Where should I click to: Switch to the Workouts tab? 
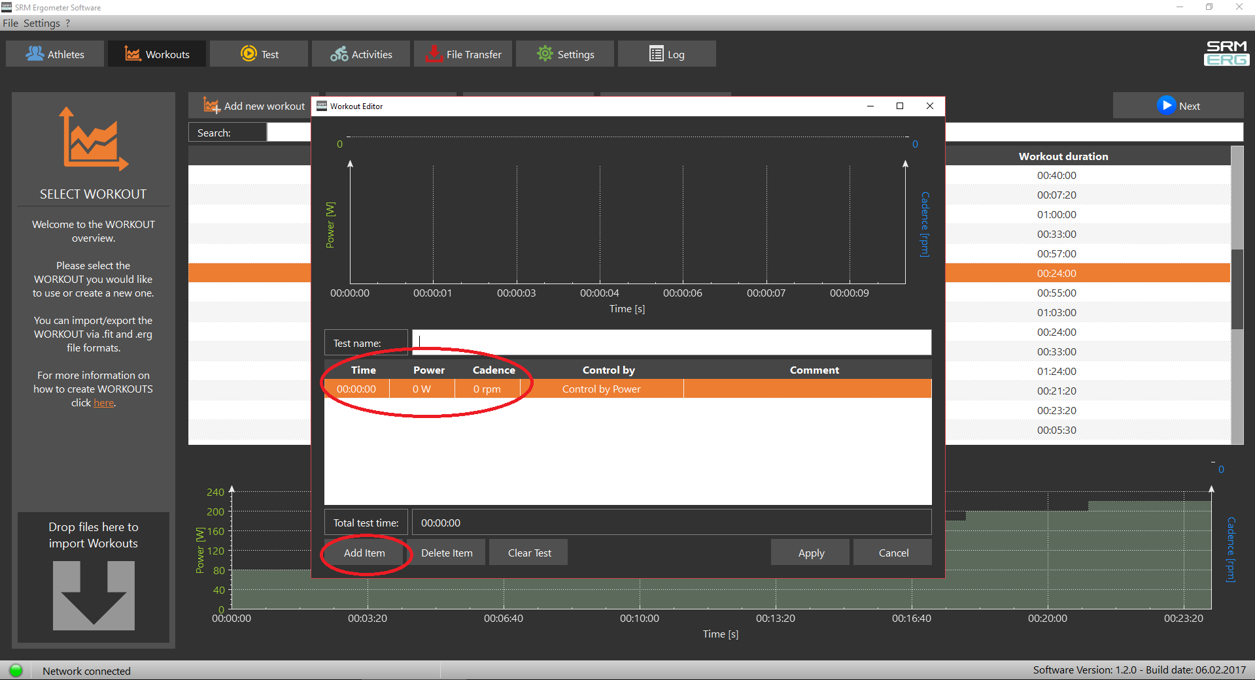[x=157, y=54]
